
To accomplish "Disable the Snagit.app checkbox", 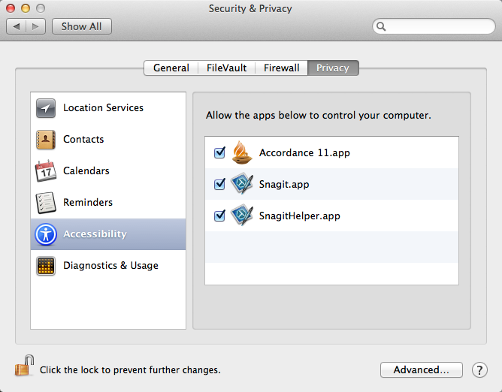I will pos(220,184).
